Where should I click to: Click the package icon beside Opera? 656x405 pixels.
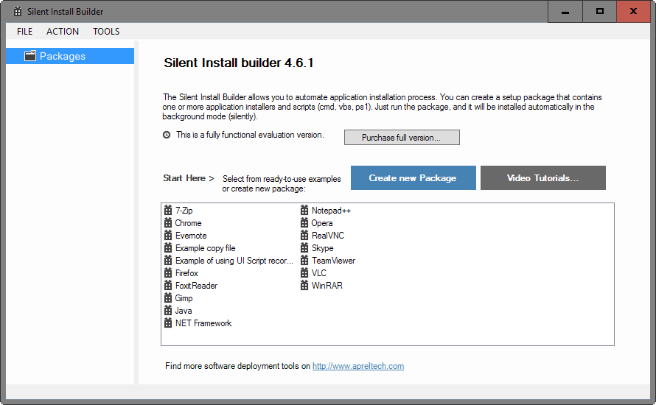pyautogui.click(x=304, y=223)
